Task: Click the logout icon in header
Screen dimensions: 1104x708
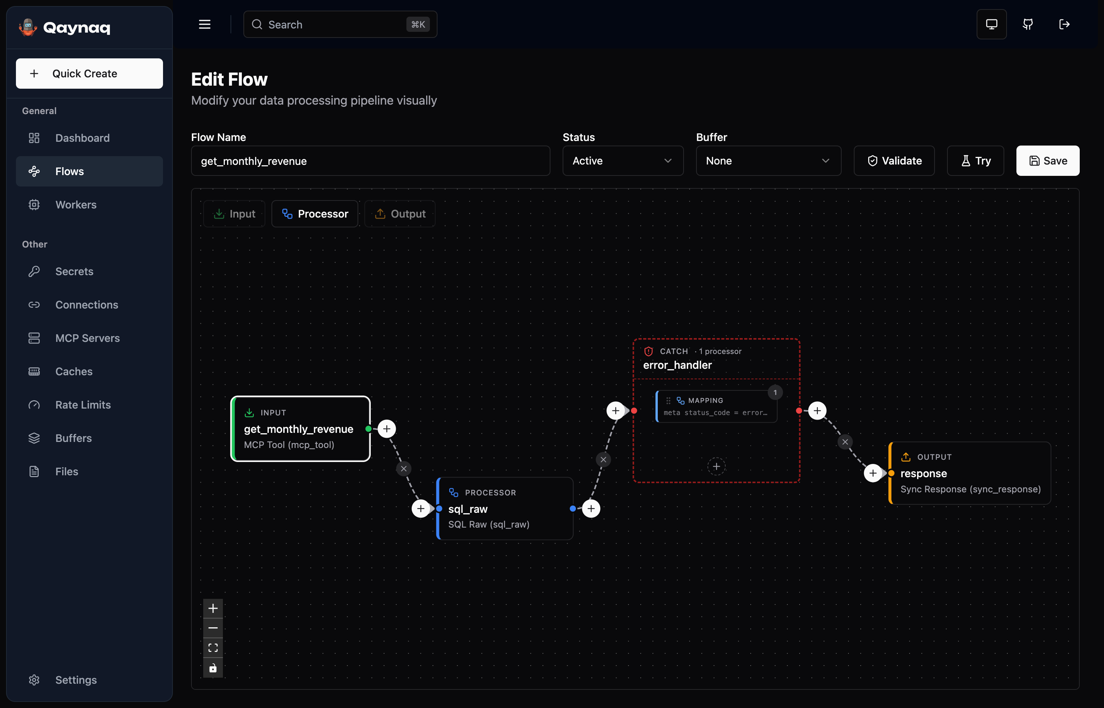Action: (1065, 24)
